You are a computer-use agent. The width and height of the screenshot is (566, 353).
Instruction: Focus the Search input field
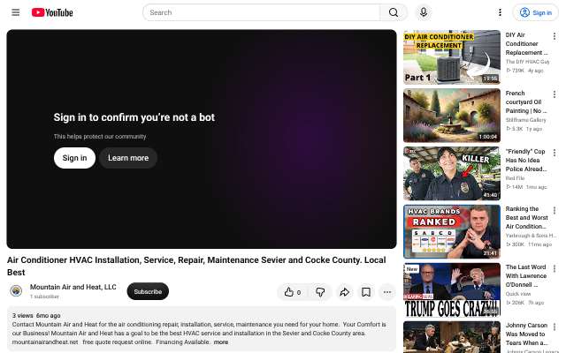[262, 12]
